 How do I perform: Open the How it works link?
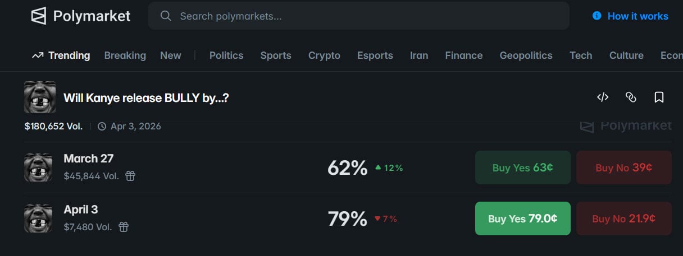pyautogui.click(x=638, y=16)
